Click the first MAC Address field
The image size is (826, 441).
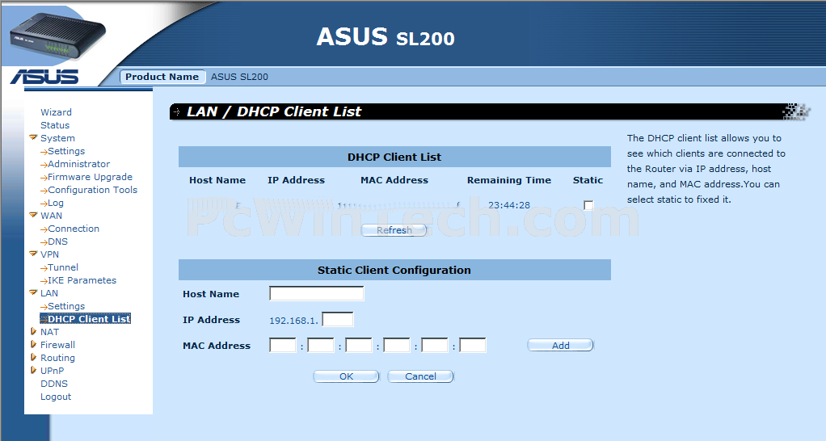coord(283,345)
